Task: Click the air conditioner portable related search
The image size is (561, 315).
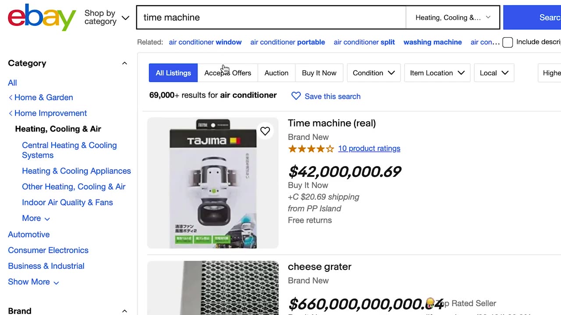Action: [288, 42]
